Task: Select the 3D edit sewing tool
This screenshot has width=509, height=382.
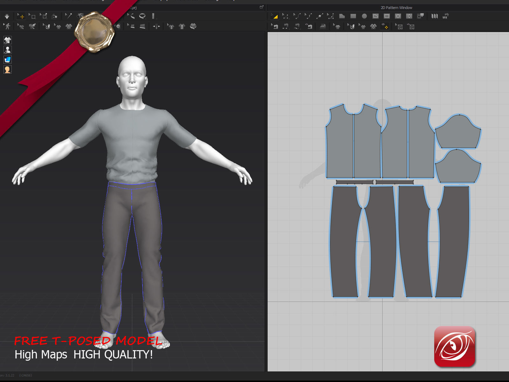Action: (21, 26)
